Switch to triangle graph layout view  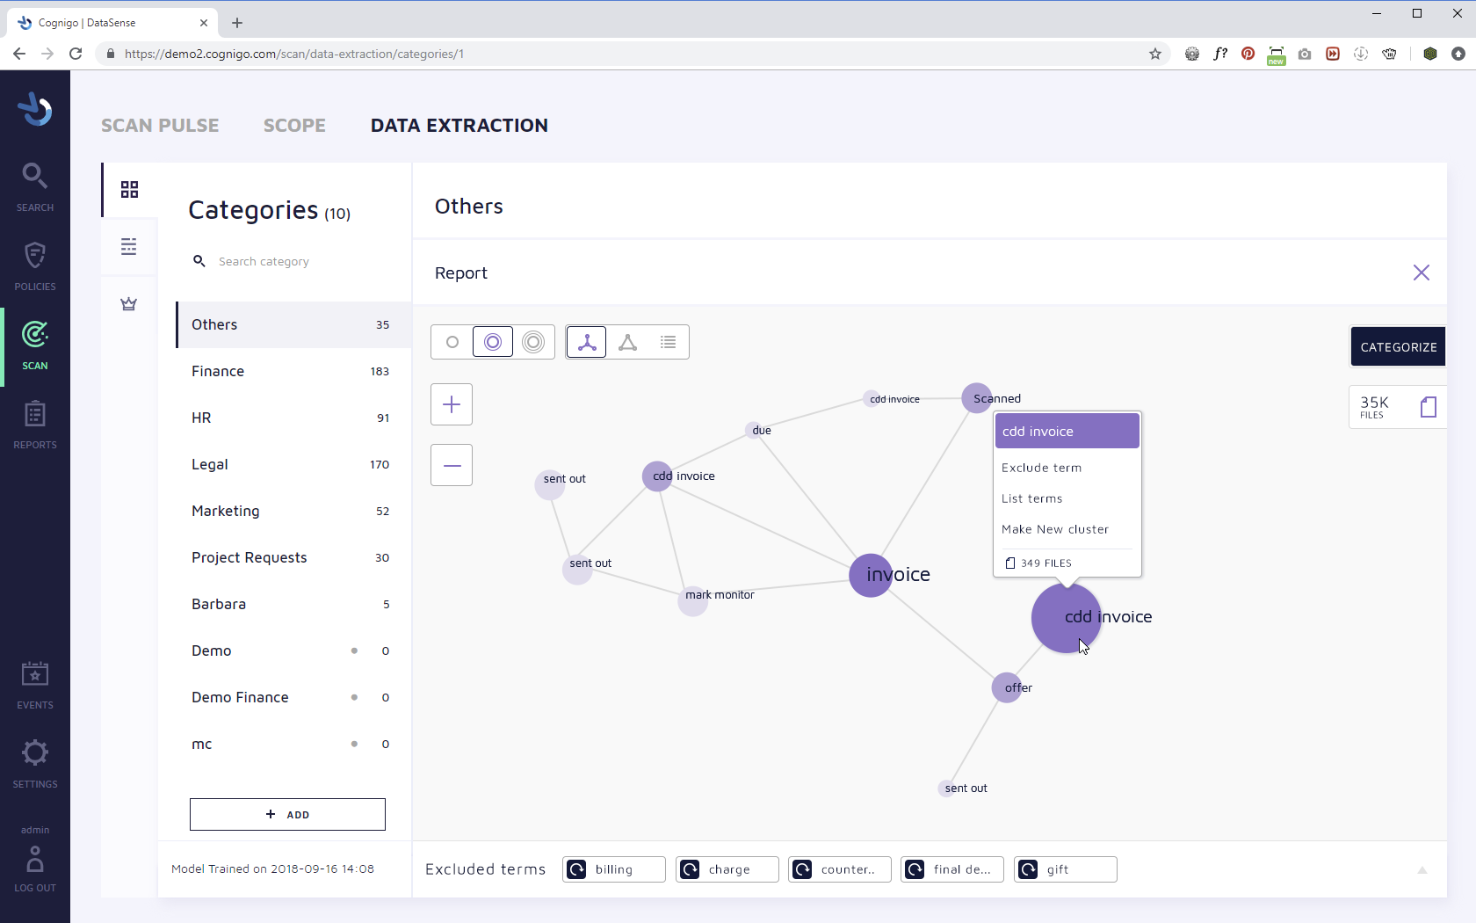pos(627,342)
